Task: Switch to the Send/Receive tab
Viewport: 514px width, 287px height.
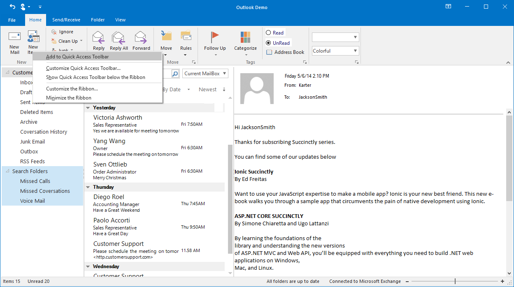Action: tap(66, 20)
